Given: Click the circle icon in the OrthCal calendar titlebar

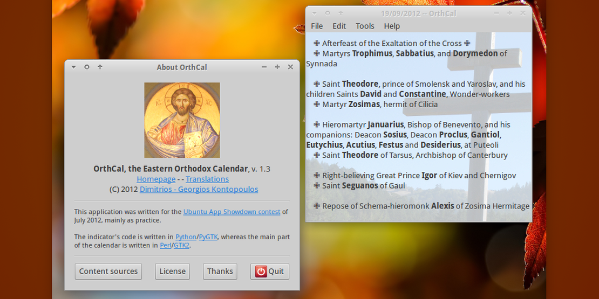Looking at the screenshot, I should pos(328,13).
